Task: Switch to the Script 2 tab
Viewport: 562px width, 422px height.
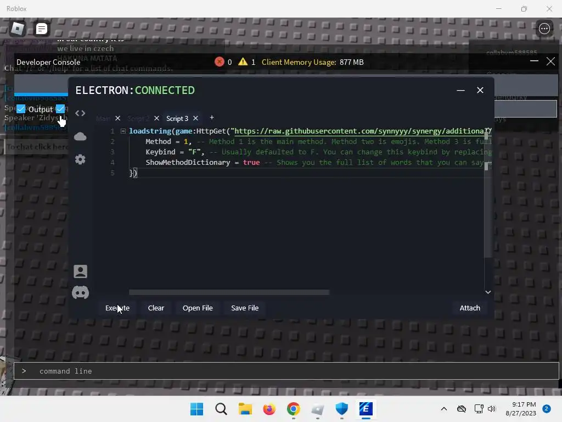Action: pos(138,119)
